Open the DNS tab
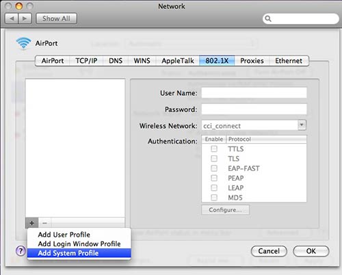This screenshot has width=342, height=275. tap(116, 61)
